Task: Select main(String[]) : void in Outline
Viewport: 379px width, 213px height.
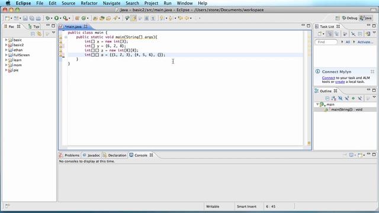Action: [x=346, y=109]
